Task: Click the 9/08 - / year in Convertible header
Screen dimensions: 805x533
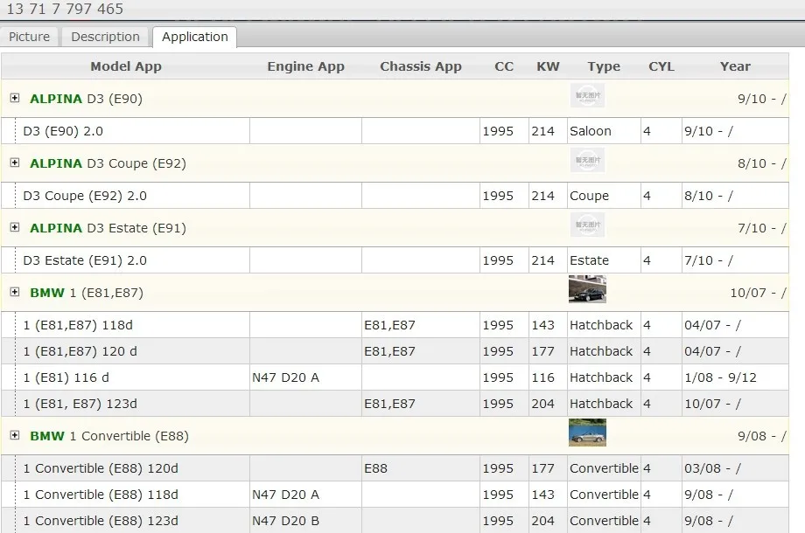Action: (762, 436)
